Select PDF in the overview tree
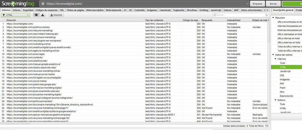302x130 pixels. click(282, 84)
